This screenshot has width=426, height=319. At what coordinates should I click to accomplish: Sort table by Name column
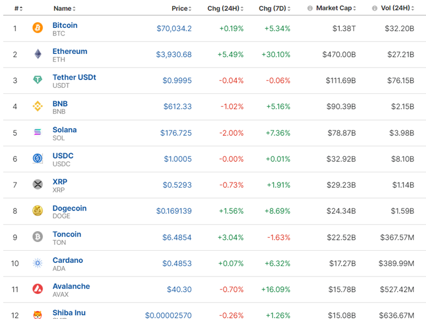64,9
